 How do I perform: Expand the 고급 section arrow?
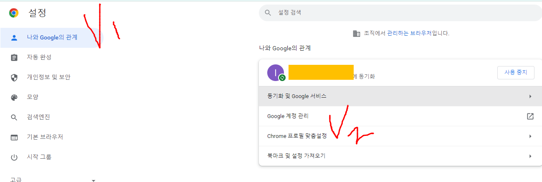click(94, 181)
